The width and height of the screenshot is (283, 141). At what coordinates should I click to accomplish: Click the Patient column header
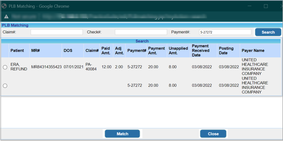coord(17,51)
